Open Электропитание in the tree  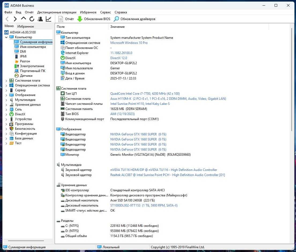29,66
